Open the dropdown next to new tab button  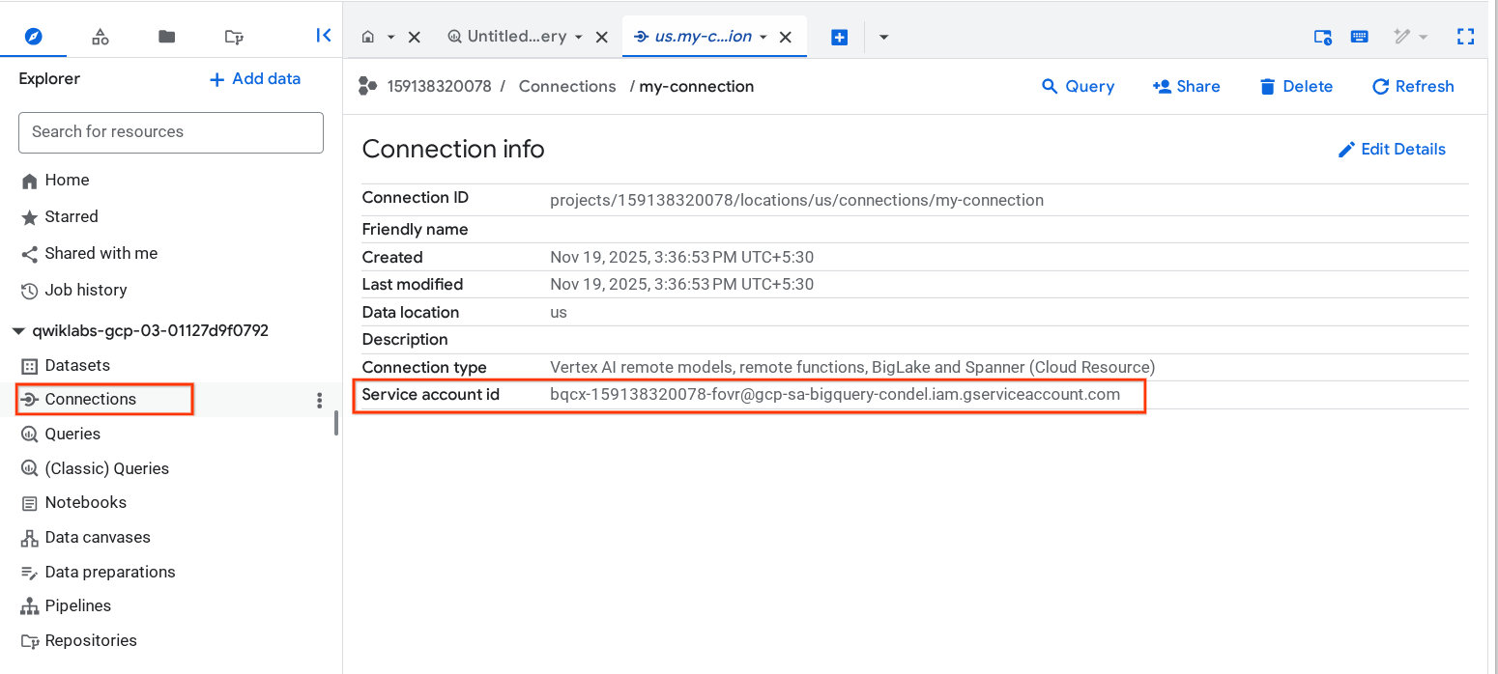click(x=883, y=37)
